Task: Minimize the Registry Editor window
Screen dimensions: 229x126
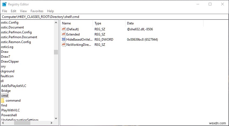Action: (198, 4)
